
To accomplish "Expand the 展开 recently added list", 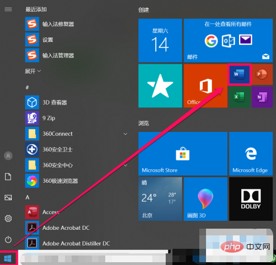I will click(33, 71).
